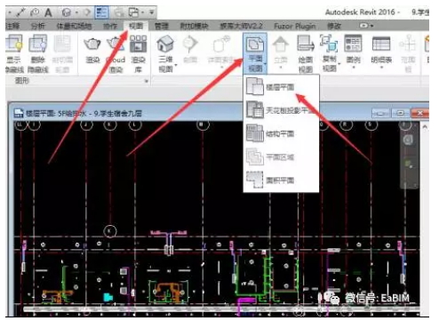The height and width of the screenshot is (321, 439).
Task: Click the lone grid bubble mid-drawing
Action: tap(110, 231)
